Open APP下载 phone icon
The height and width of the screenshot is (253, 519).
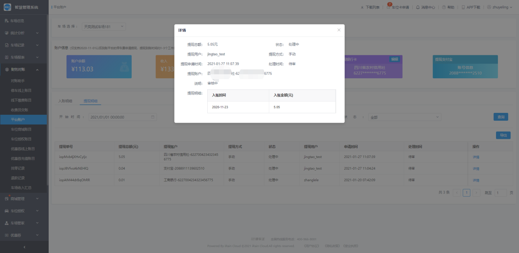click(463, 7)
